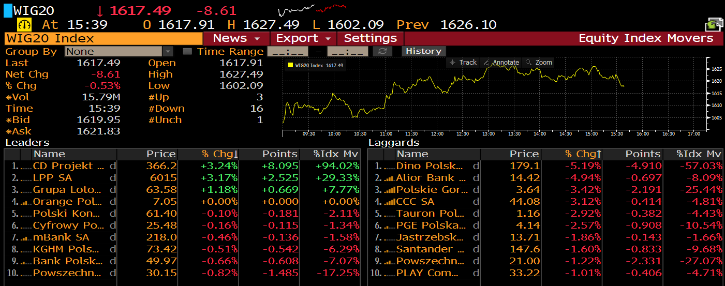Click the green pop-out window icon at top right
The image size is (725, 286).
714,24
